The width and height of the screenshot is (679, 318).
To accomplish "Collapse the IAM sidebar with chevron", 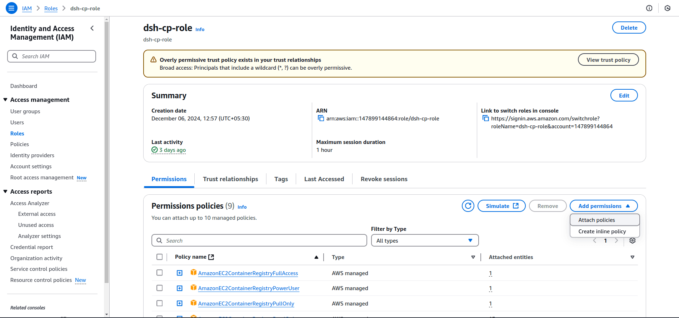I will (x=92, y=28).
